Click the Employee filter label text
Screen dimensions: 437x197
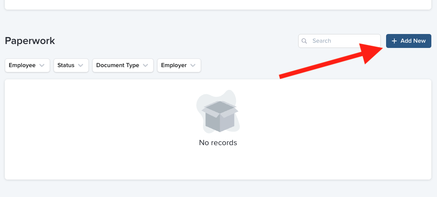22,65
